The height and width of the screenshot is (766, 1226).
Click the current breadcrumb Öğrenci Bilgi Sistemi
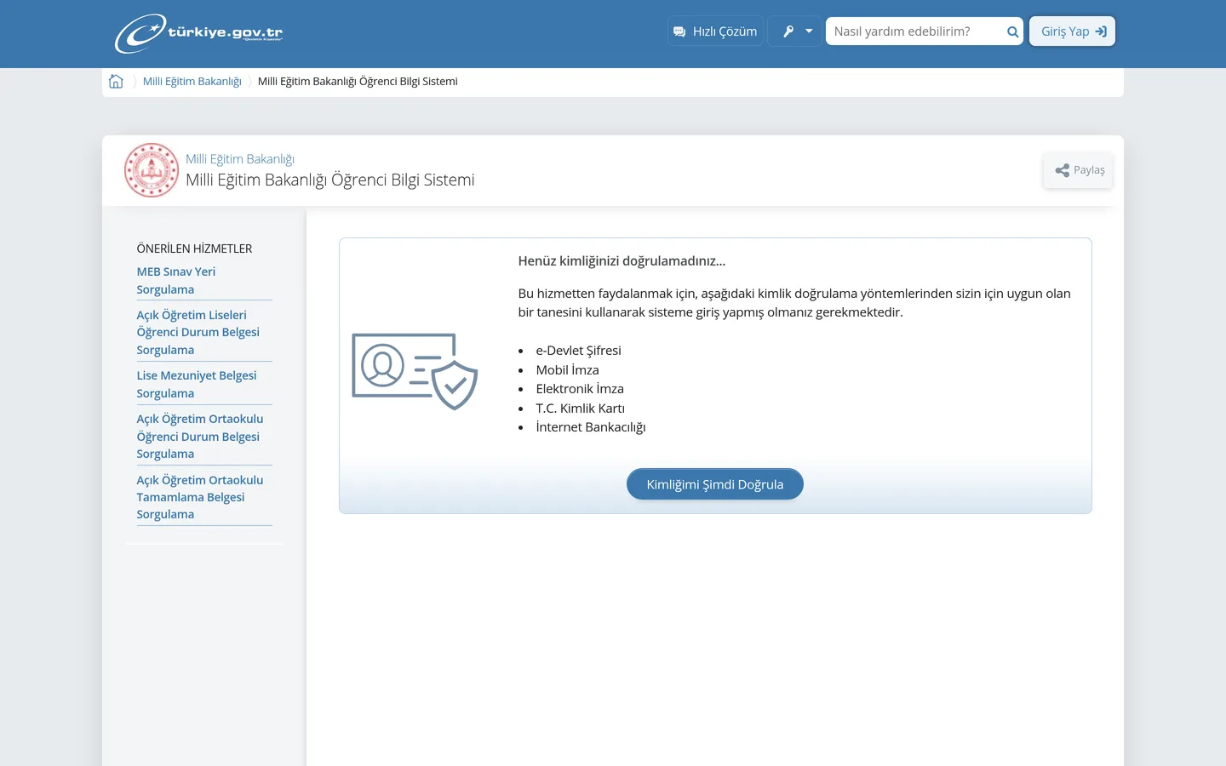358,82
